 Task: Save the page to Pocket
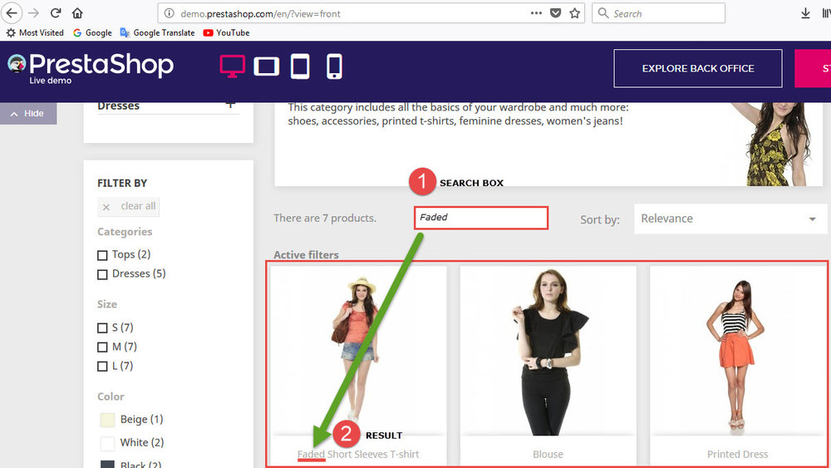pos(555,12)
